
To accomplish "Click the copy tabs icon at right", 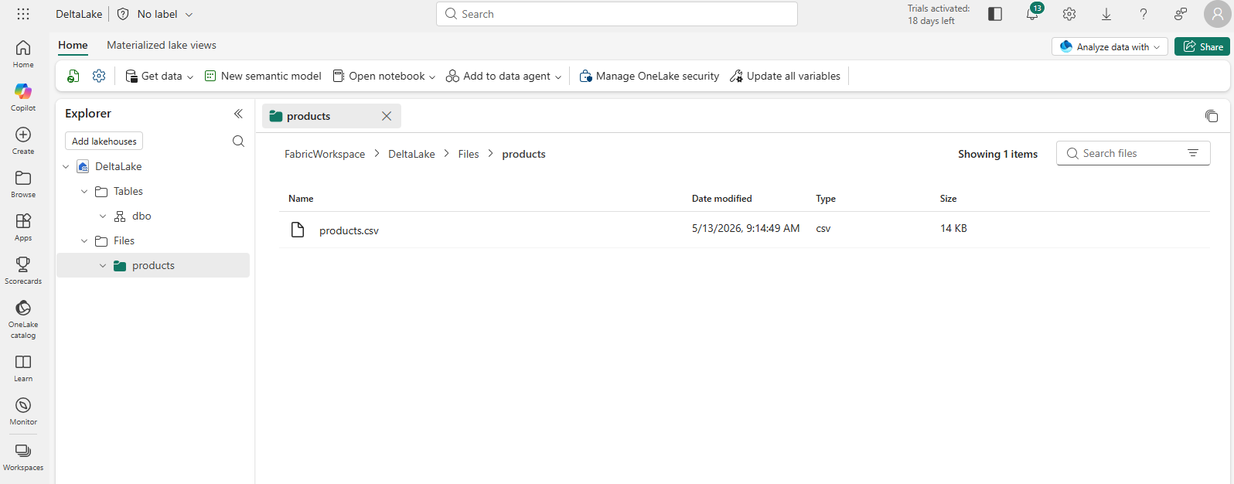I will [1212, 116].
